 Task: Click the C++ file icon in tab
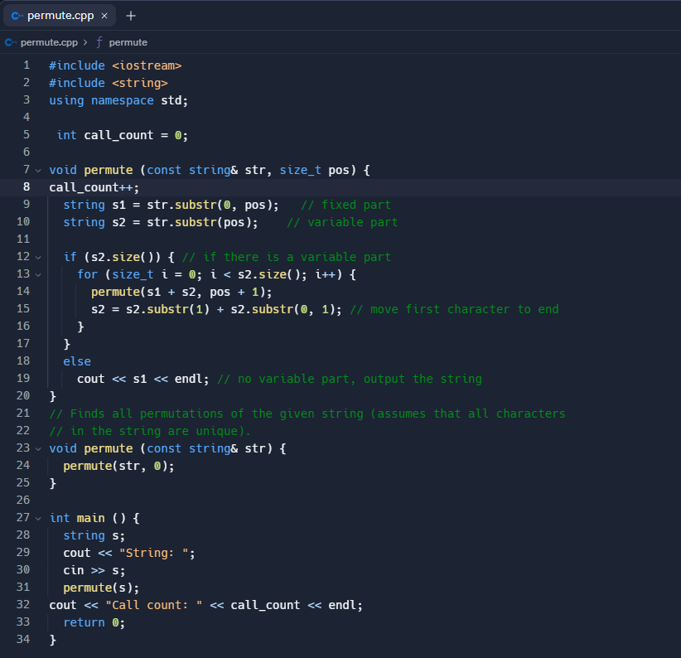coord(17,16)
